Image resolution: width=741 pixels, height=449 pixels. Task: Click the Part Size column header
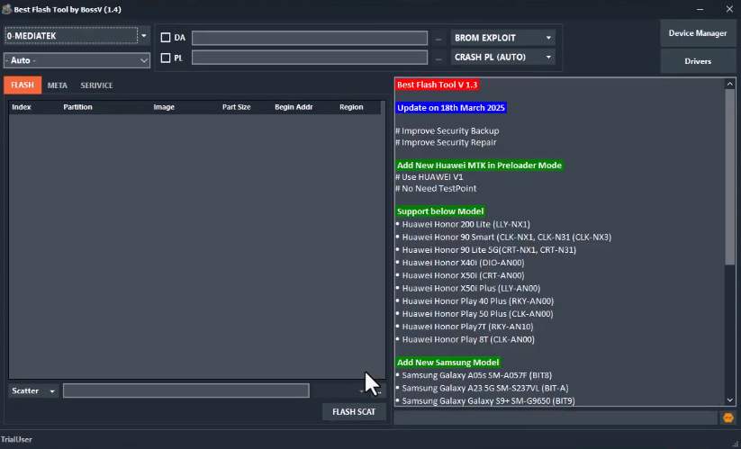(x=236, y=107)
